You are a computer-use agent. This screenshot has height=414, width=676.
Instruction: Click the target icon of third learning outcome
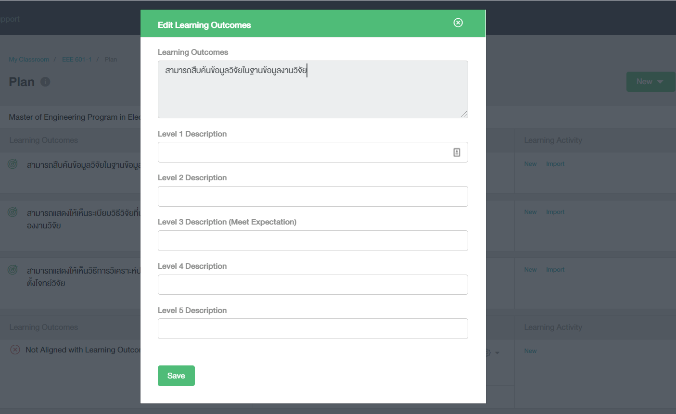click(13, 270)
